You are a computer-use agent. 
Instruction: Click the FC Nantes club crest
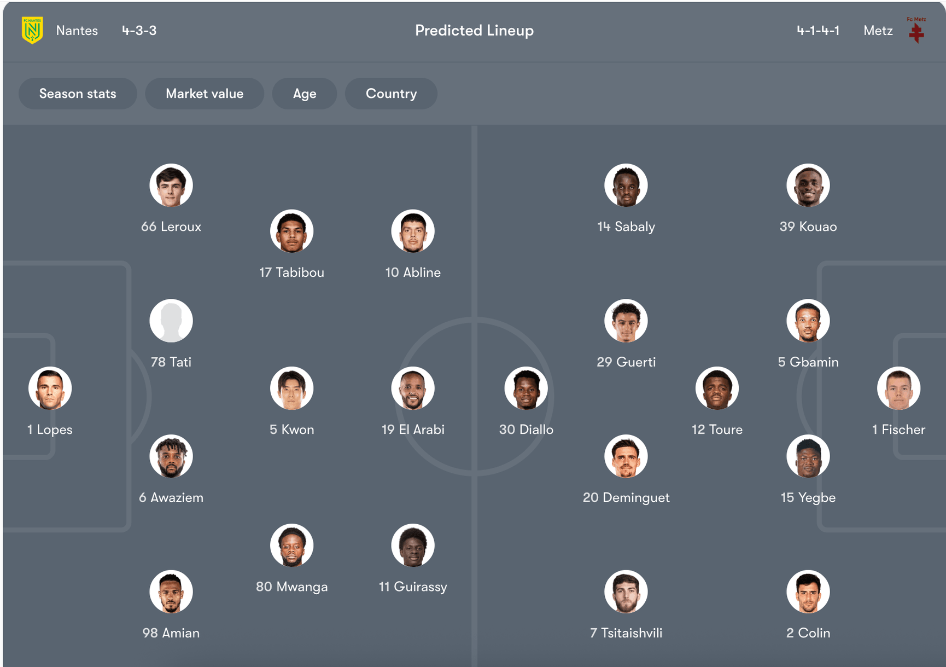coord(32,30)
